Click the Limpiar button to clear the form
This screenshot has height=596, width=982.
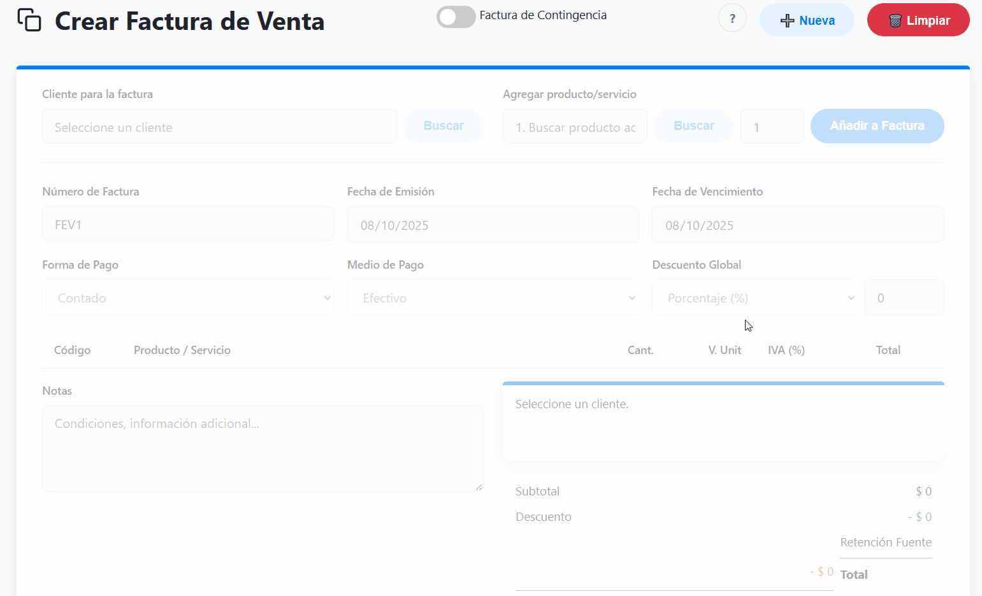click(x=918, y=20)
